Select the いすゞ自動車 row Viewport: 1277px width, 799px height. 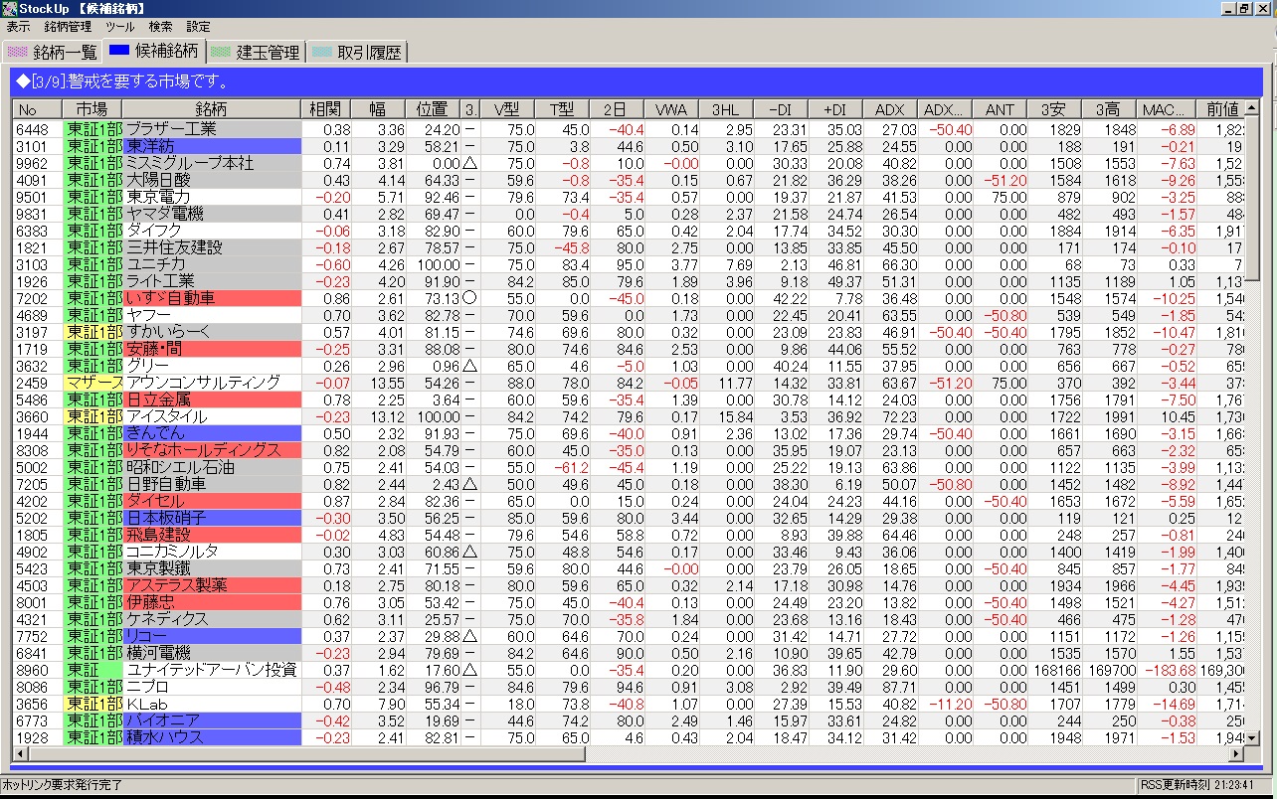pos(629,298)
